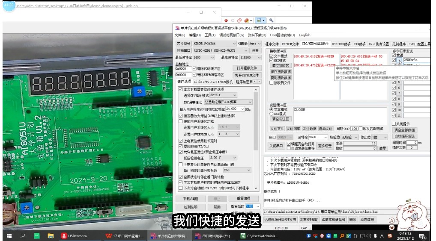Screen dimensions: 436x241
Task: Toggle 清除代码缓冲区 checkbox
Action: [x=194, y=68]
